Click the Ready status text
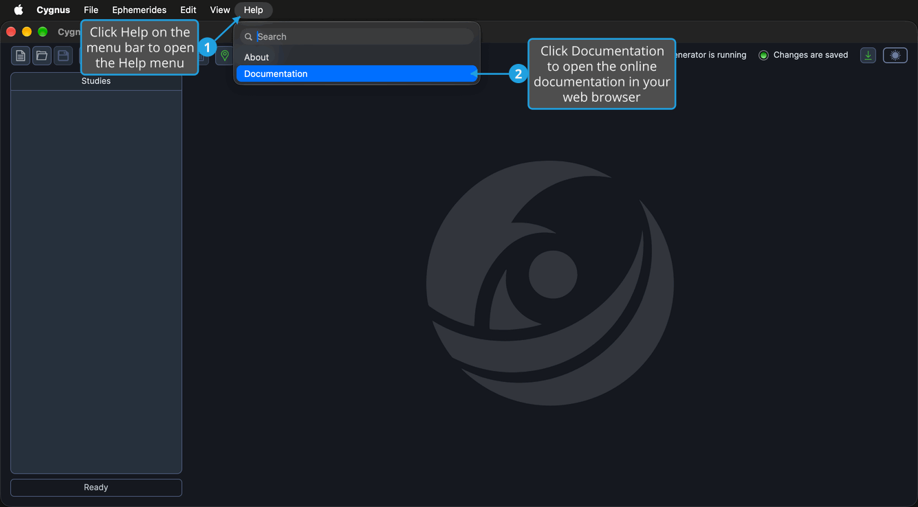Viewport: 918px width, 507px height. pos(96,487)
